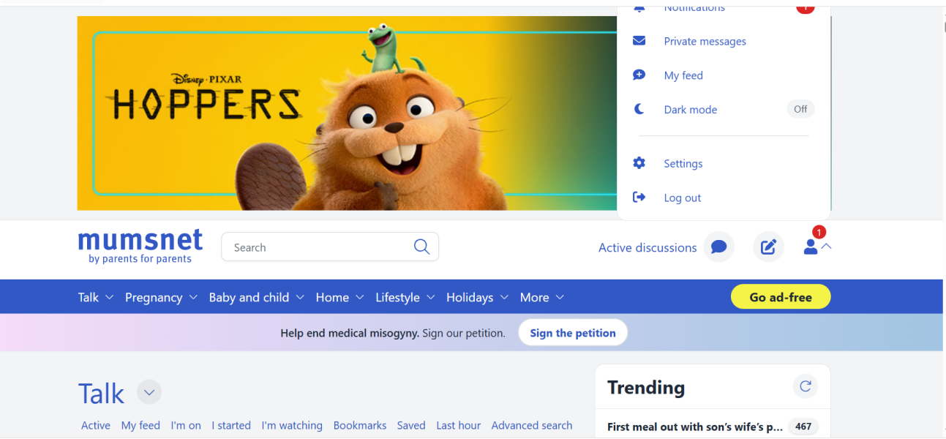Collapse the user menu chevron

point(827,247)
